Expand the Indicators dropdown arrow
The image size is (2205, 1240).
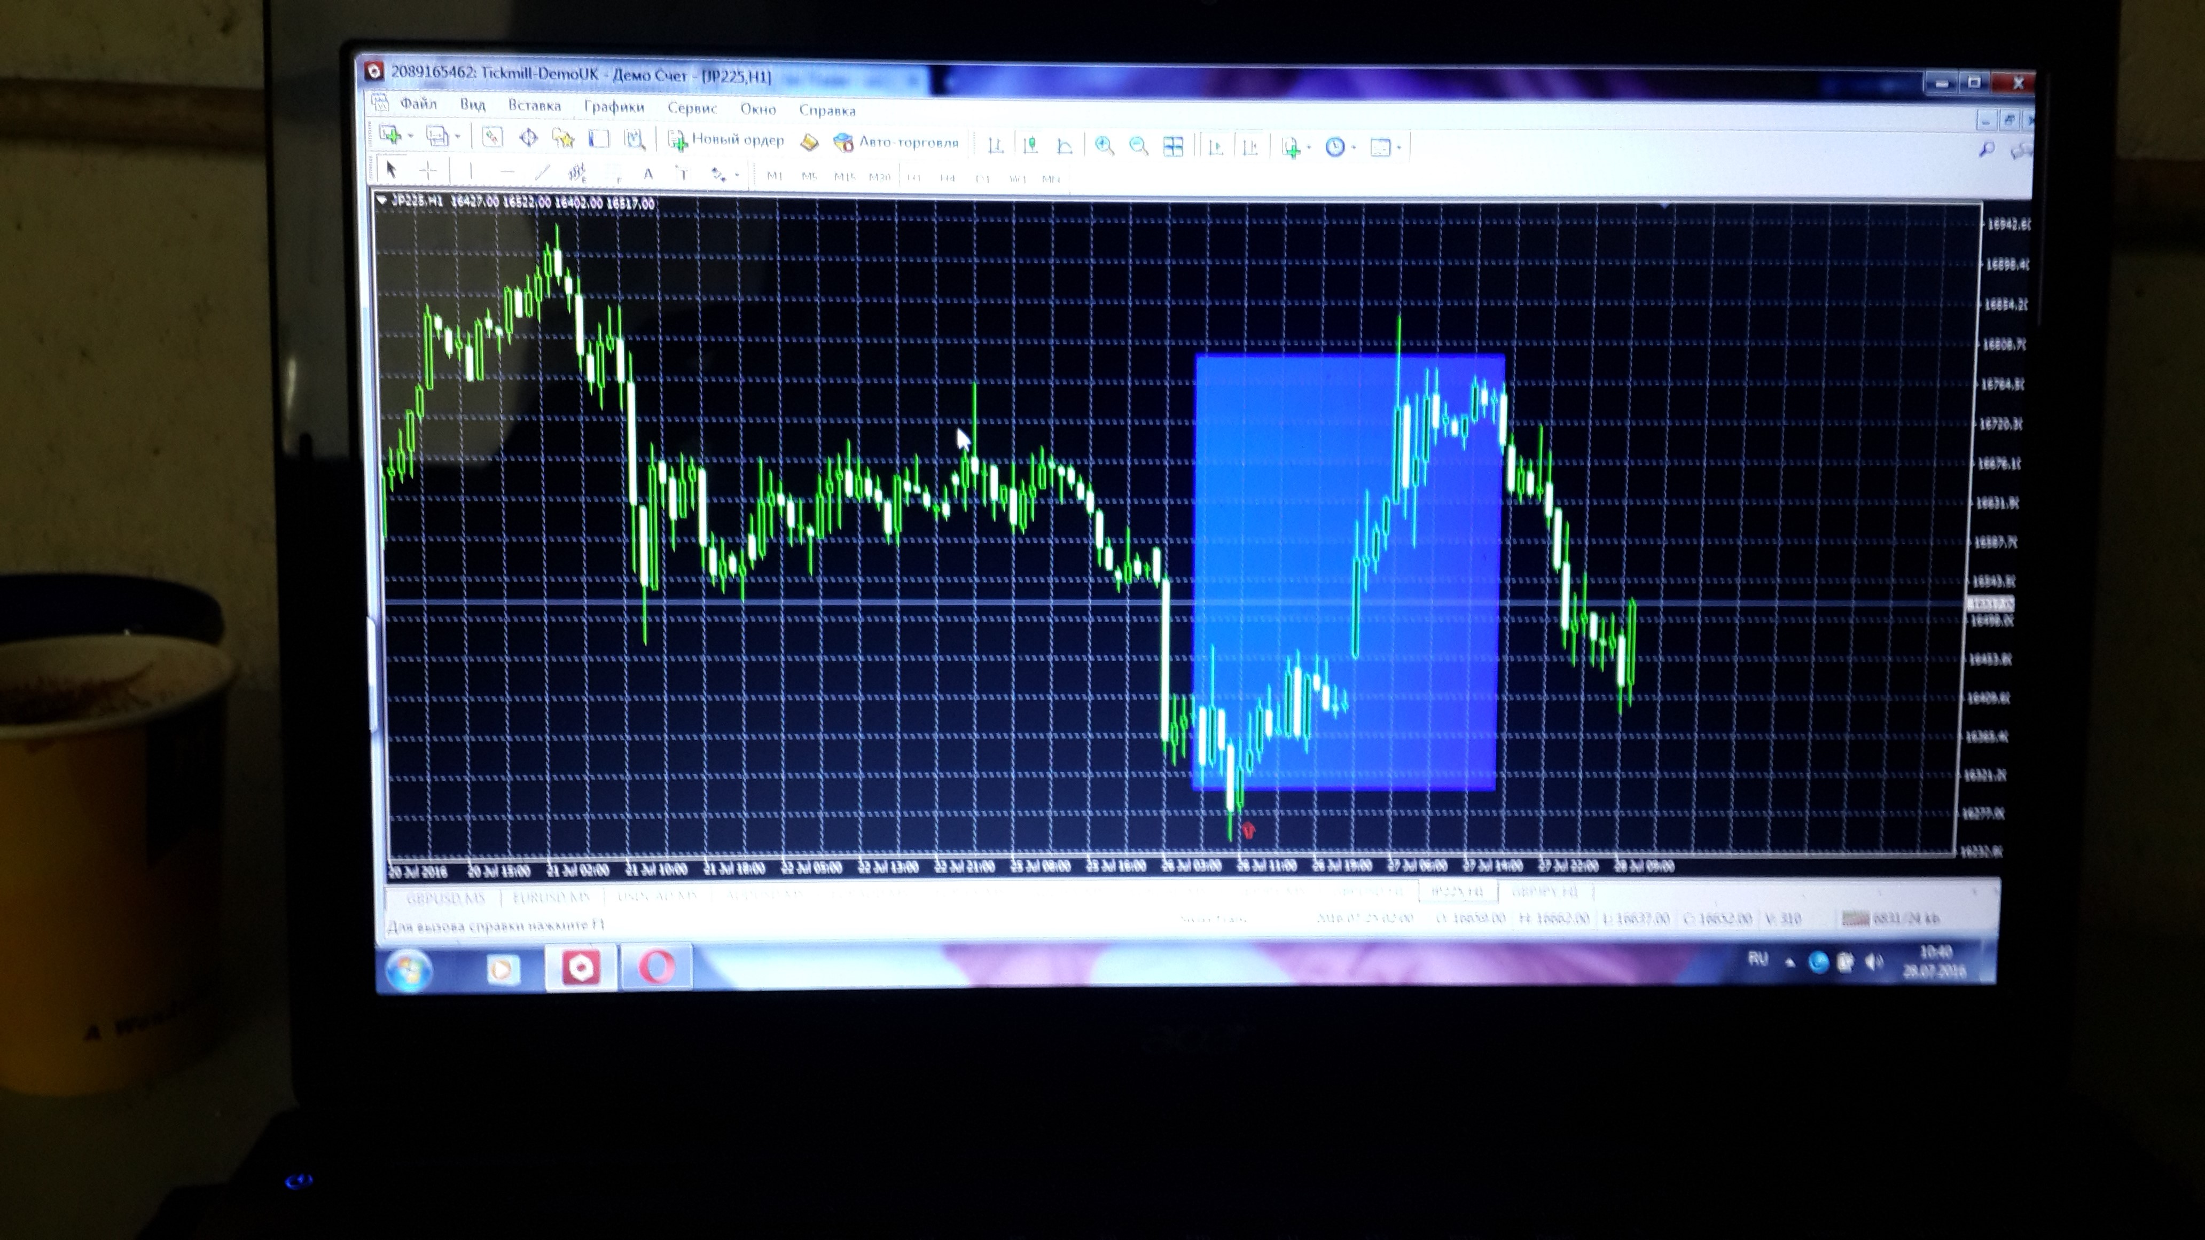tap(1309, 148)
